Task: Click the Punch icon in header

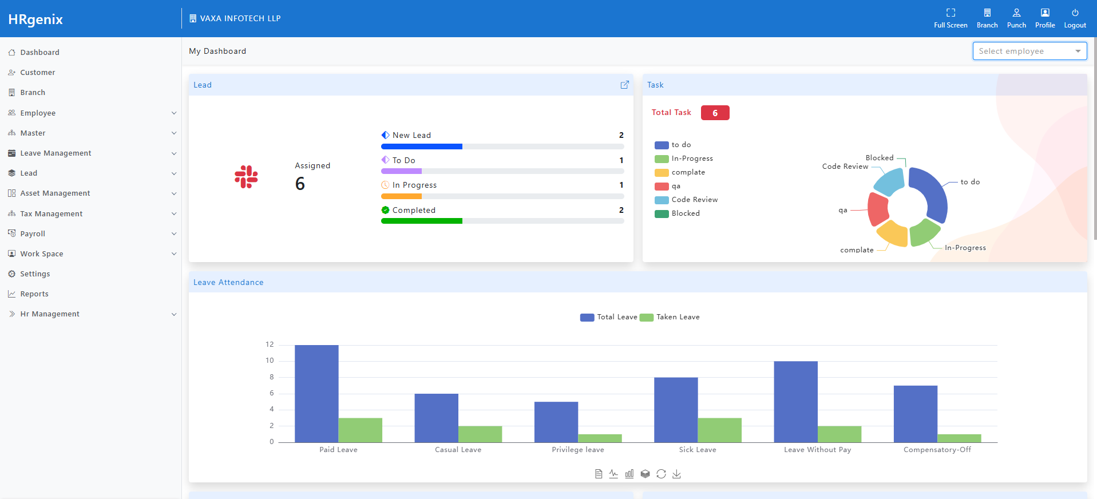Action: [x=1016, y=18]
